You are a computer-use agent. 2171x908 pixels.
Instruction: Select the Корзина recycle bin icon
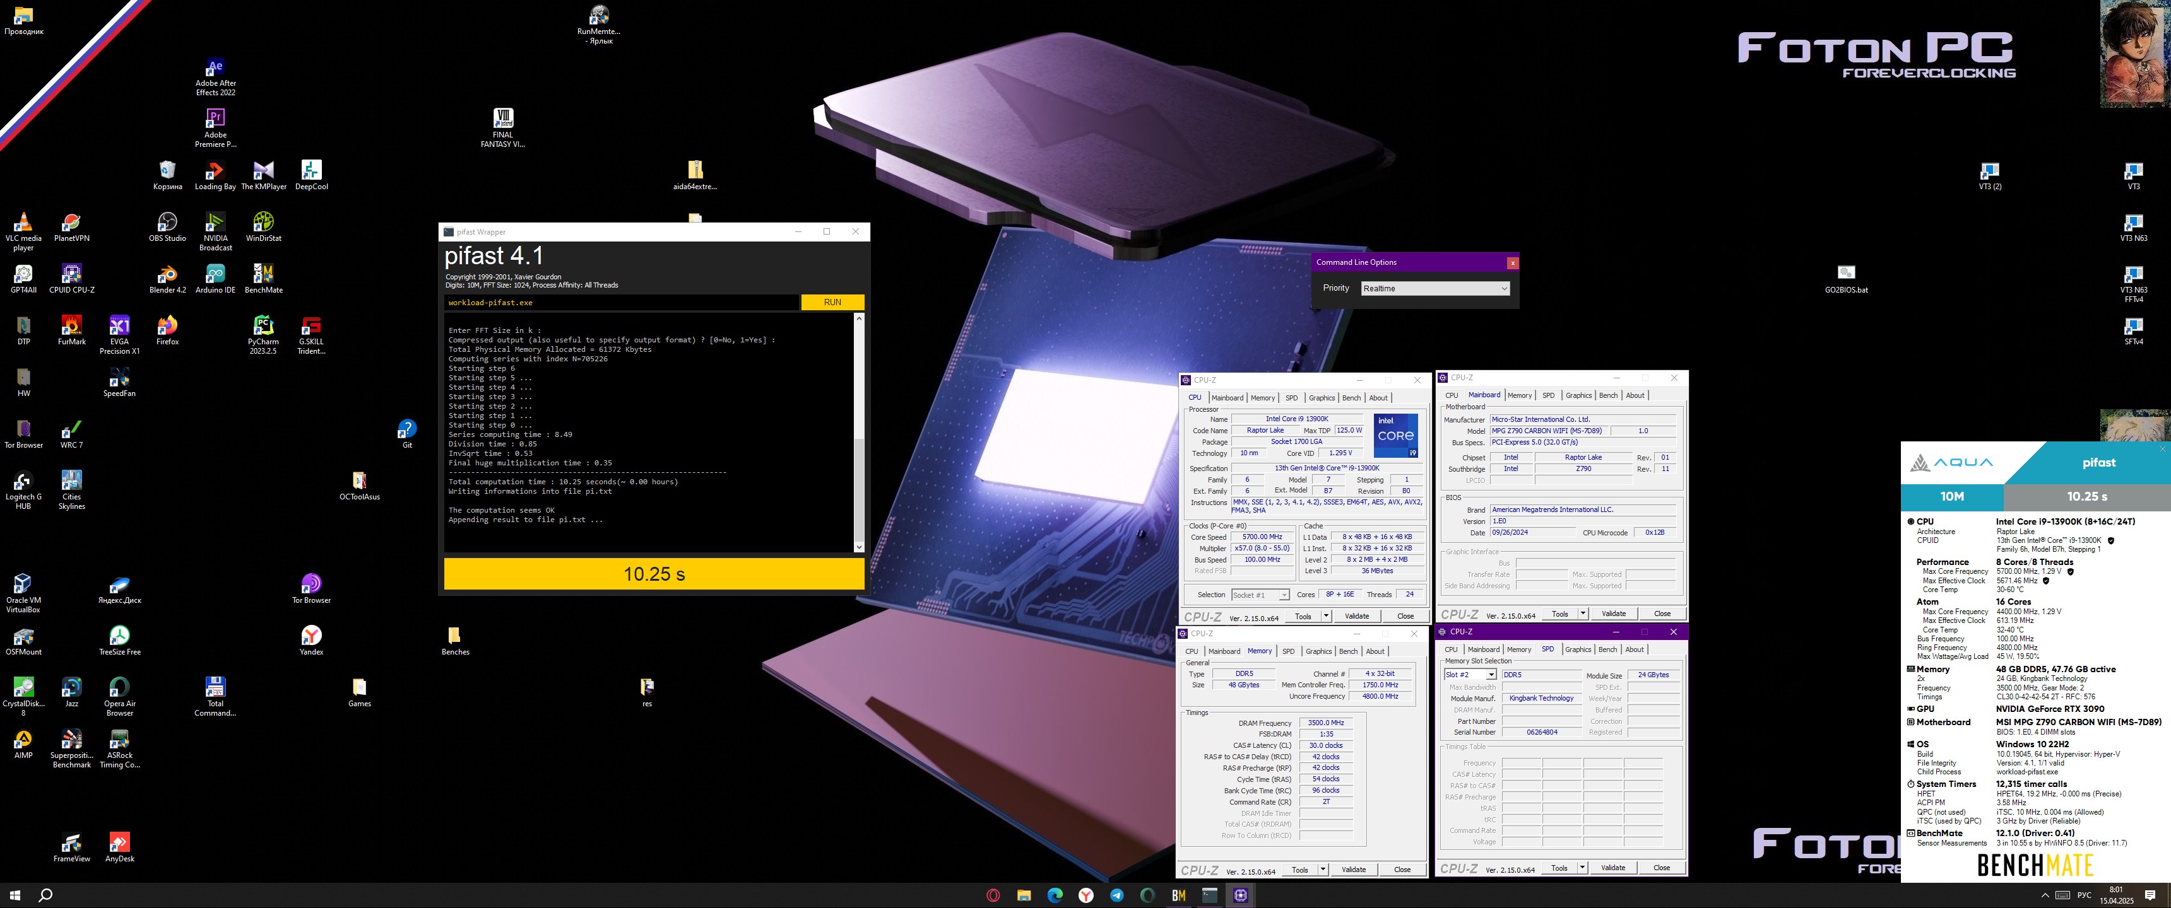click(x=168, y=175)
